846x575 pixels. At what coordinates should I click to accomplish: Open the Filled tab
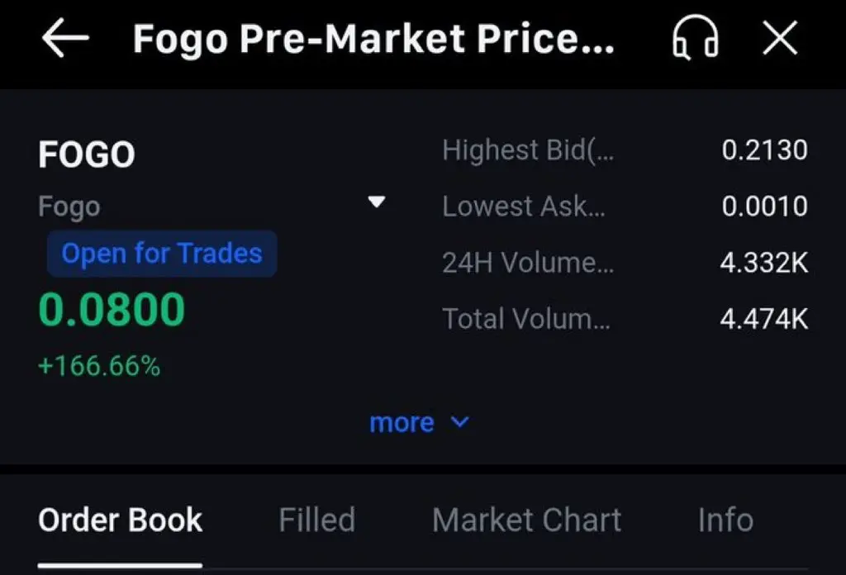tap(316, 520)
